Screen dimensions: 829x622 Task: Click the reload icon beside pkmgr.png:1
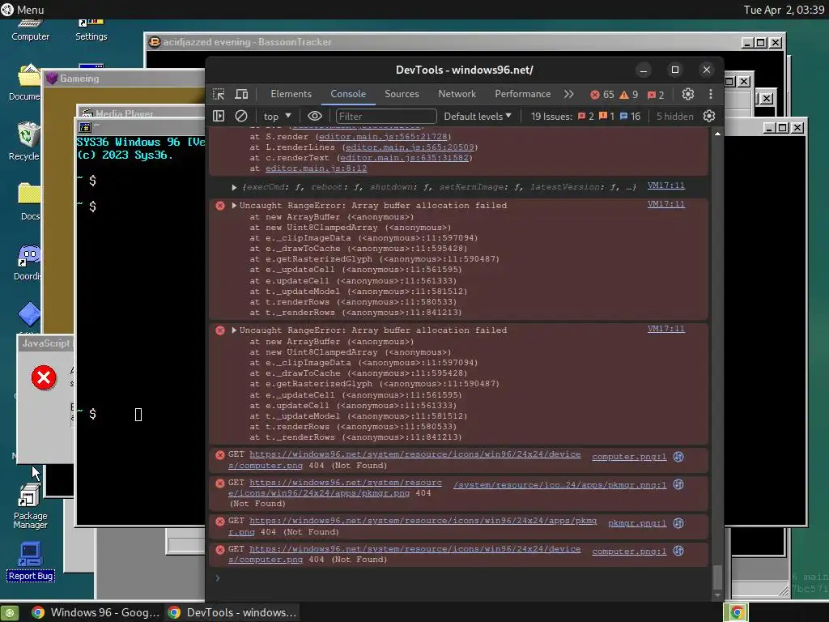(678, 523)
